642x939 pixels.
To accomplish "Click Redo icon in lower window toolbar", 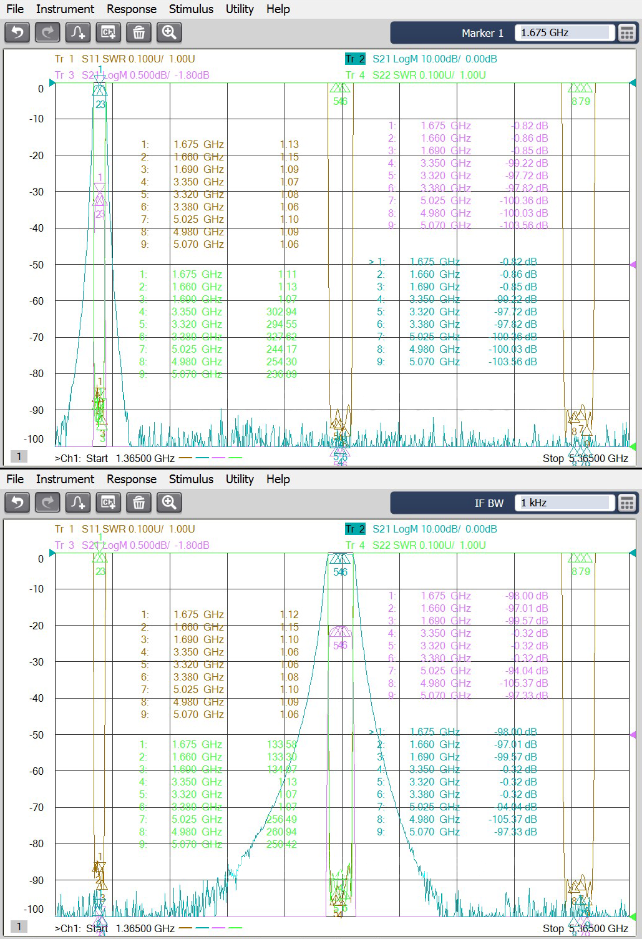I will tap(47, 503).
